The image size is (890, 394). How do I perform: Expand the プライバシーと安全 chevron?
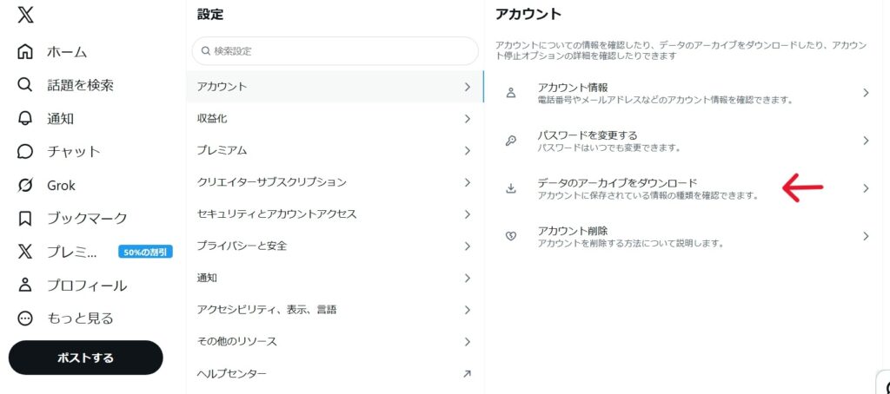(468, 246)
